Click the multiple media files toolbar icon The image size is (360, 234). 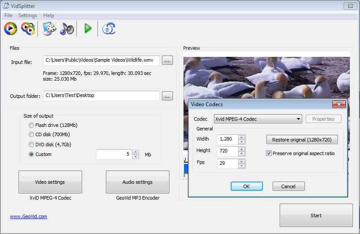pos(28,29)
